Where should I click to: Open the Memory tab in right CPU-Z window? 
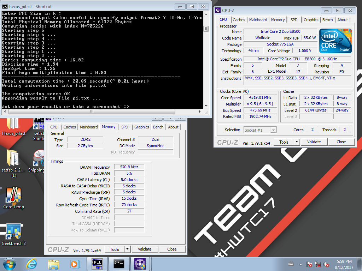[x=278, y=20]
